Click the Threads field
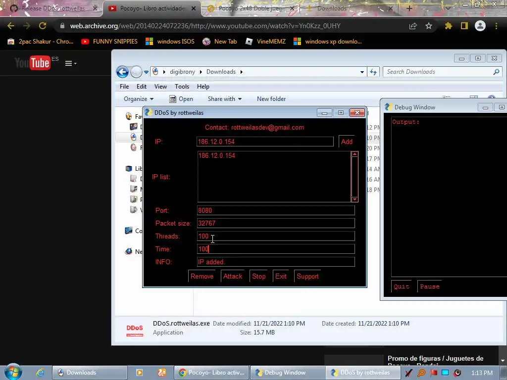 coord(276,236)
